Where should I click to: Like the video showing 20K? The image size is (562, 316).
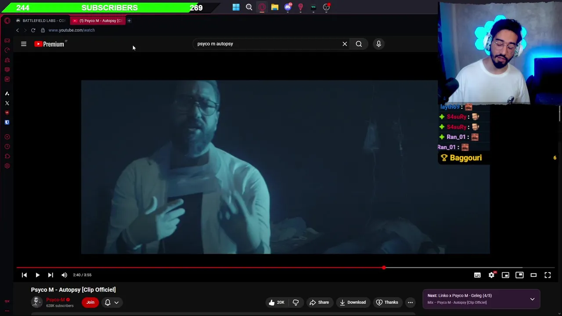point(277,302)
